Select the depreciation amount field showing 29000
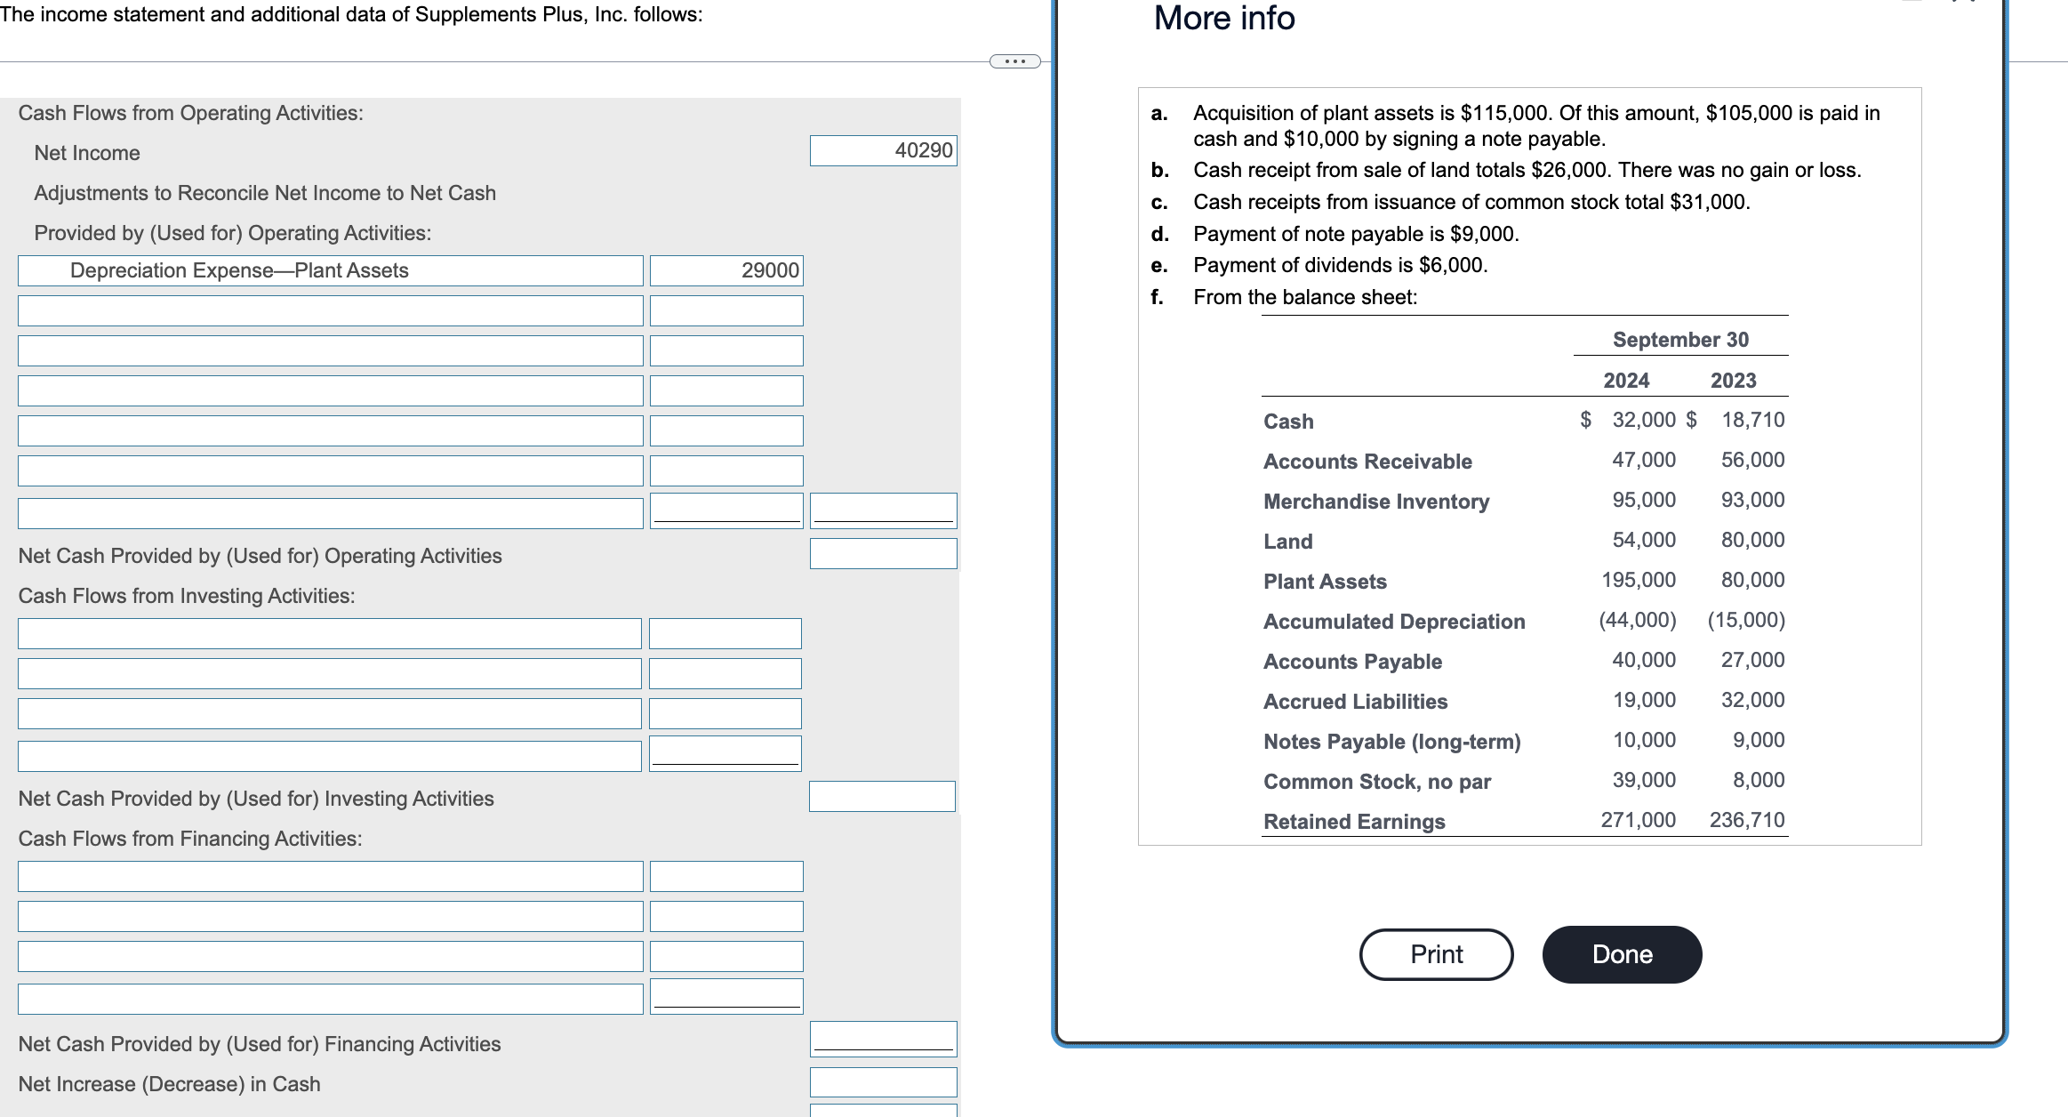Screen dimensions: 2068x1117 [726, 270]
